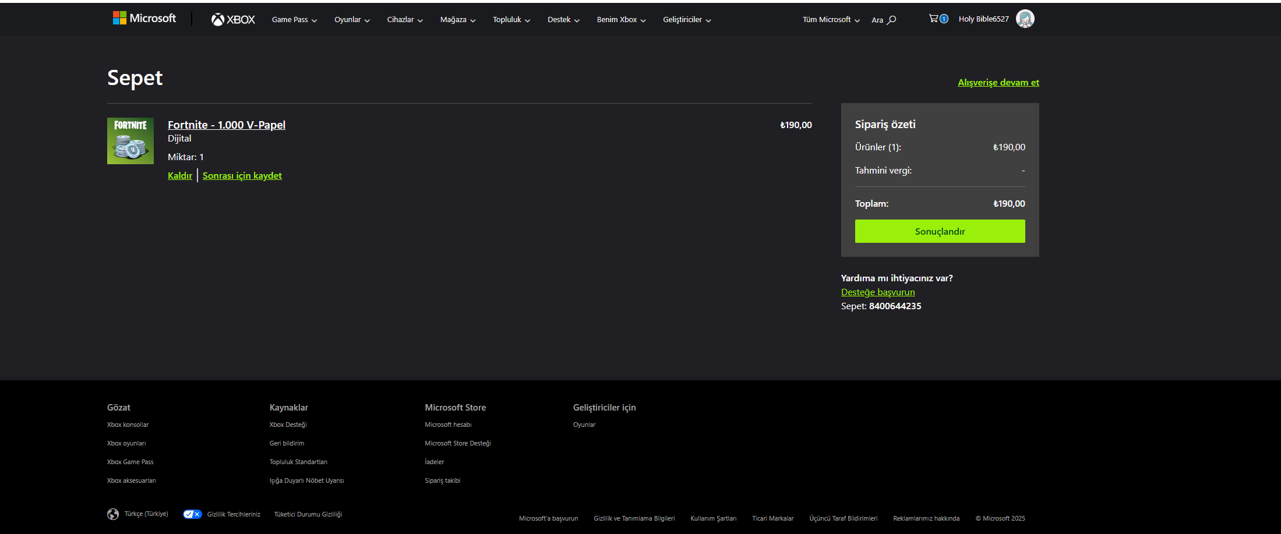Image resolution: width=1281 pixels, height=534 pixels.
Task: Click the Miktar: 1 quantity text
Action: tap(186, 157)
